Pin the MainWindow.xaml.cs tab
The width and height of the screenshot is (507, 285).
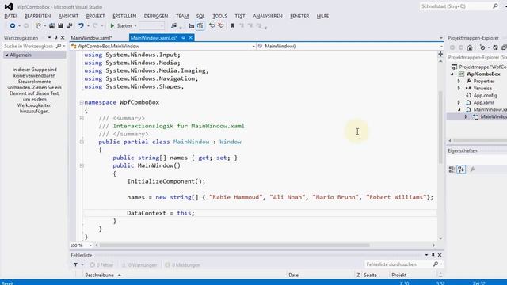[183, 38]
